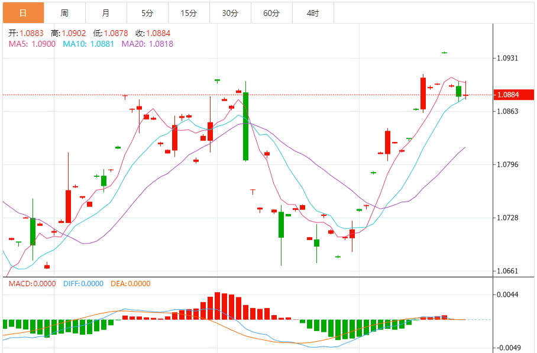Click the 1.0931 price axis label

(x=507, y=58)
